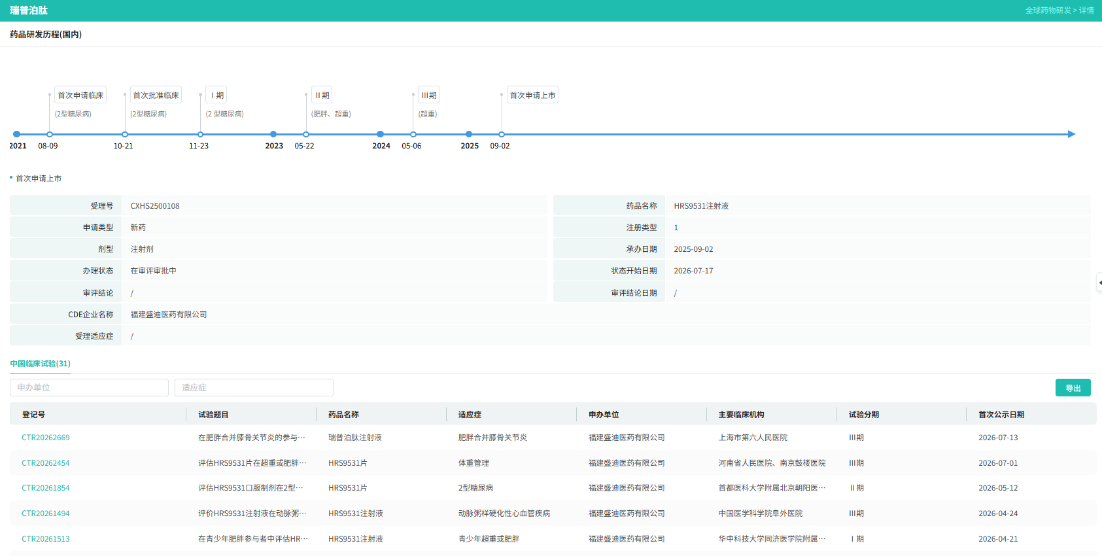Image resolution: width=1102 pixels, height=556 pixels.
Task: Focus the 申办单位 filter input
Action: point(89,388)
